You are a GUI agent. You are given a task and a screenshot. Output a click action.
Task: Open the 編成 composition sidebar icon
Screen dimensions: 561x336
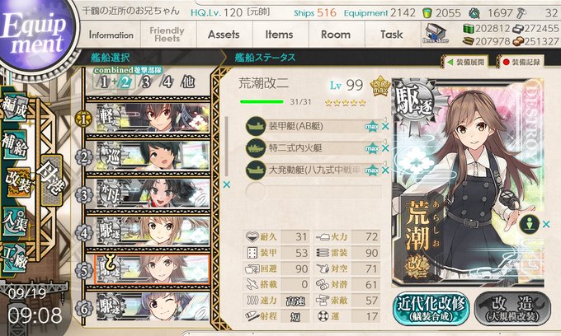15,106
